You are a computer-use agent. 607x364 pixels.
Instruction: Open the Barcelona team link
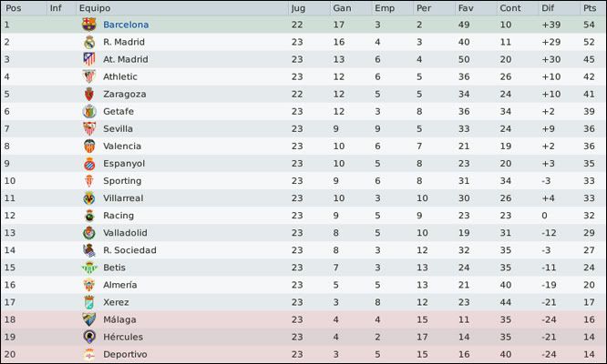click(x=126, y=25)
